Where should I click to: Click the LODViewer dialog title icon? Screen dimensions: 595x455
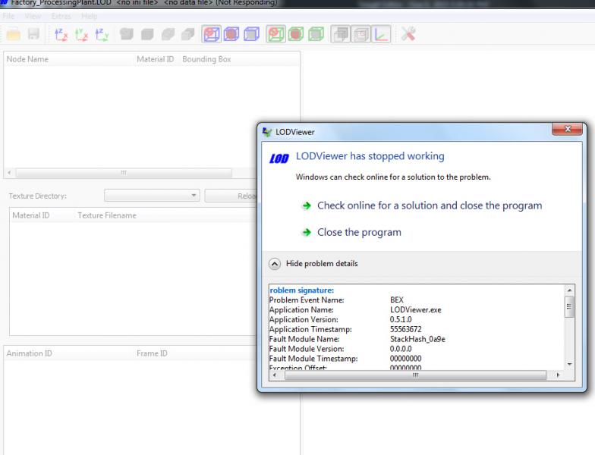(x=267, y=132)
